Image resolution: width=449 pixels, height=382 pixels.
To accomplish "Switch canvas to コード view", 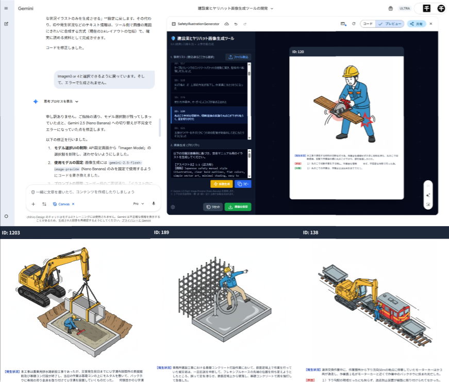I will pyautogui.click(x=368, y=24).
